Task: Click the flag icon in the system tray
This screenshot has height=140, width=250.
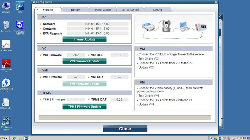Action: pos(211,138)
